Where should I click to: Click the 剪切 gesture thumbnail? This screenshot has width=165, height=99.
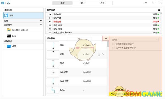click(x=53, y=63)
